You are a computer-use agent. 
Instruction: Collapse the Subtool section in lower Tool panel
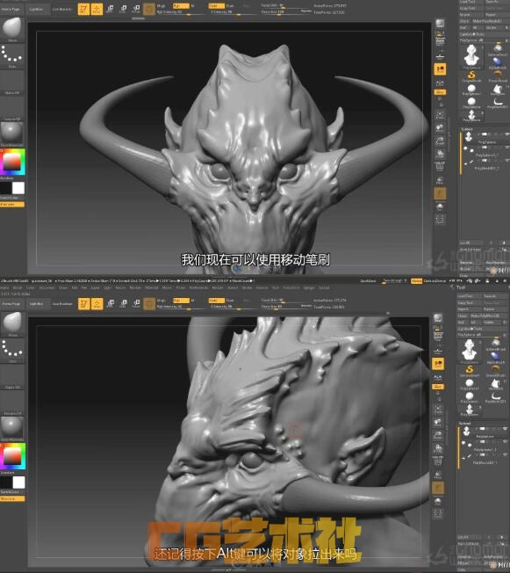(465, 424)
